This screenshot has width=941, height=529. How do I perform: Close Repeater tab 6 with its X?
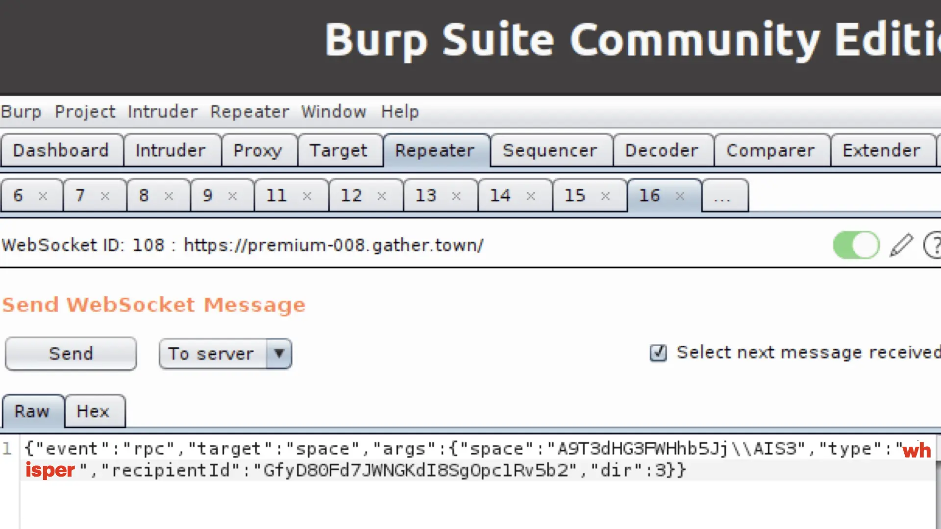coord(43,196)
